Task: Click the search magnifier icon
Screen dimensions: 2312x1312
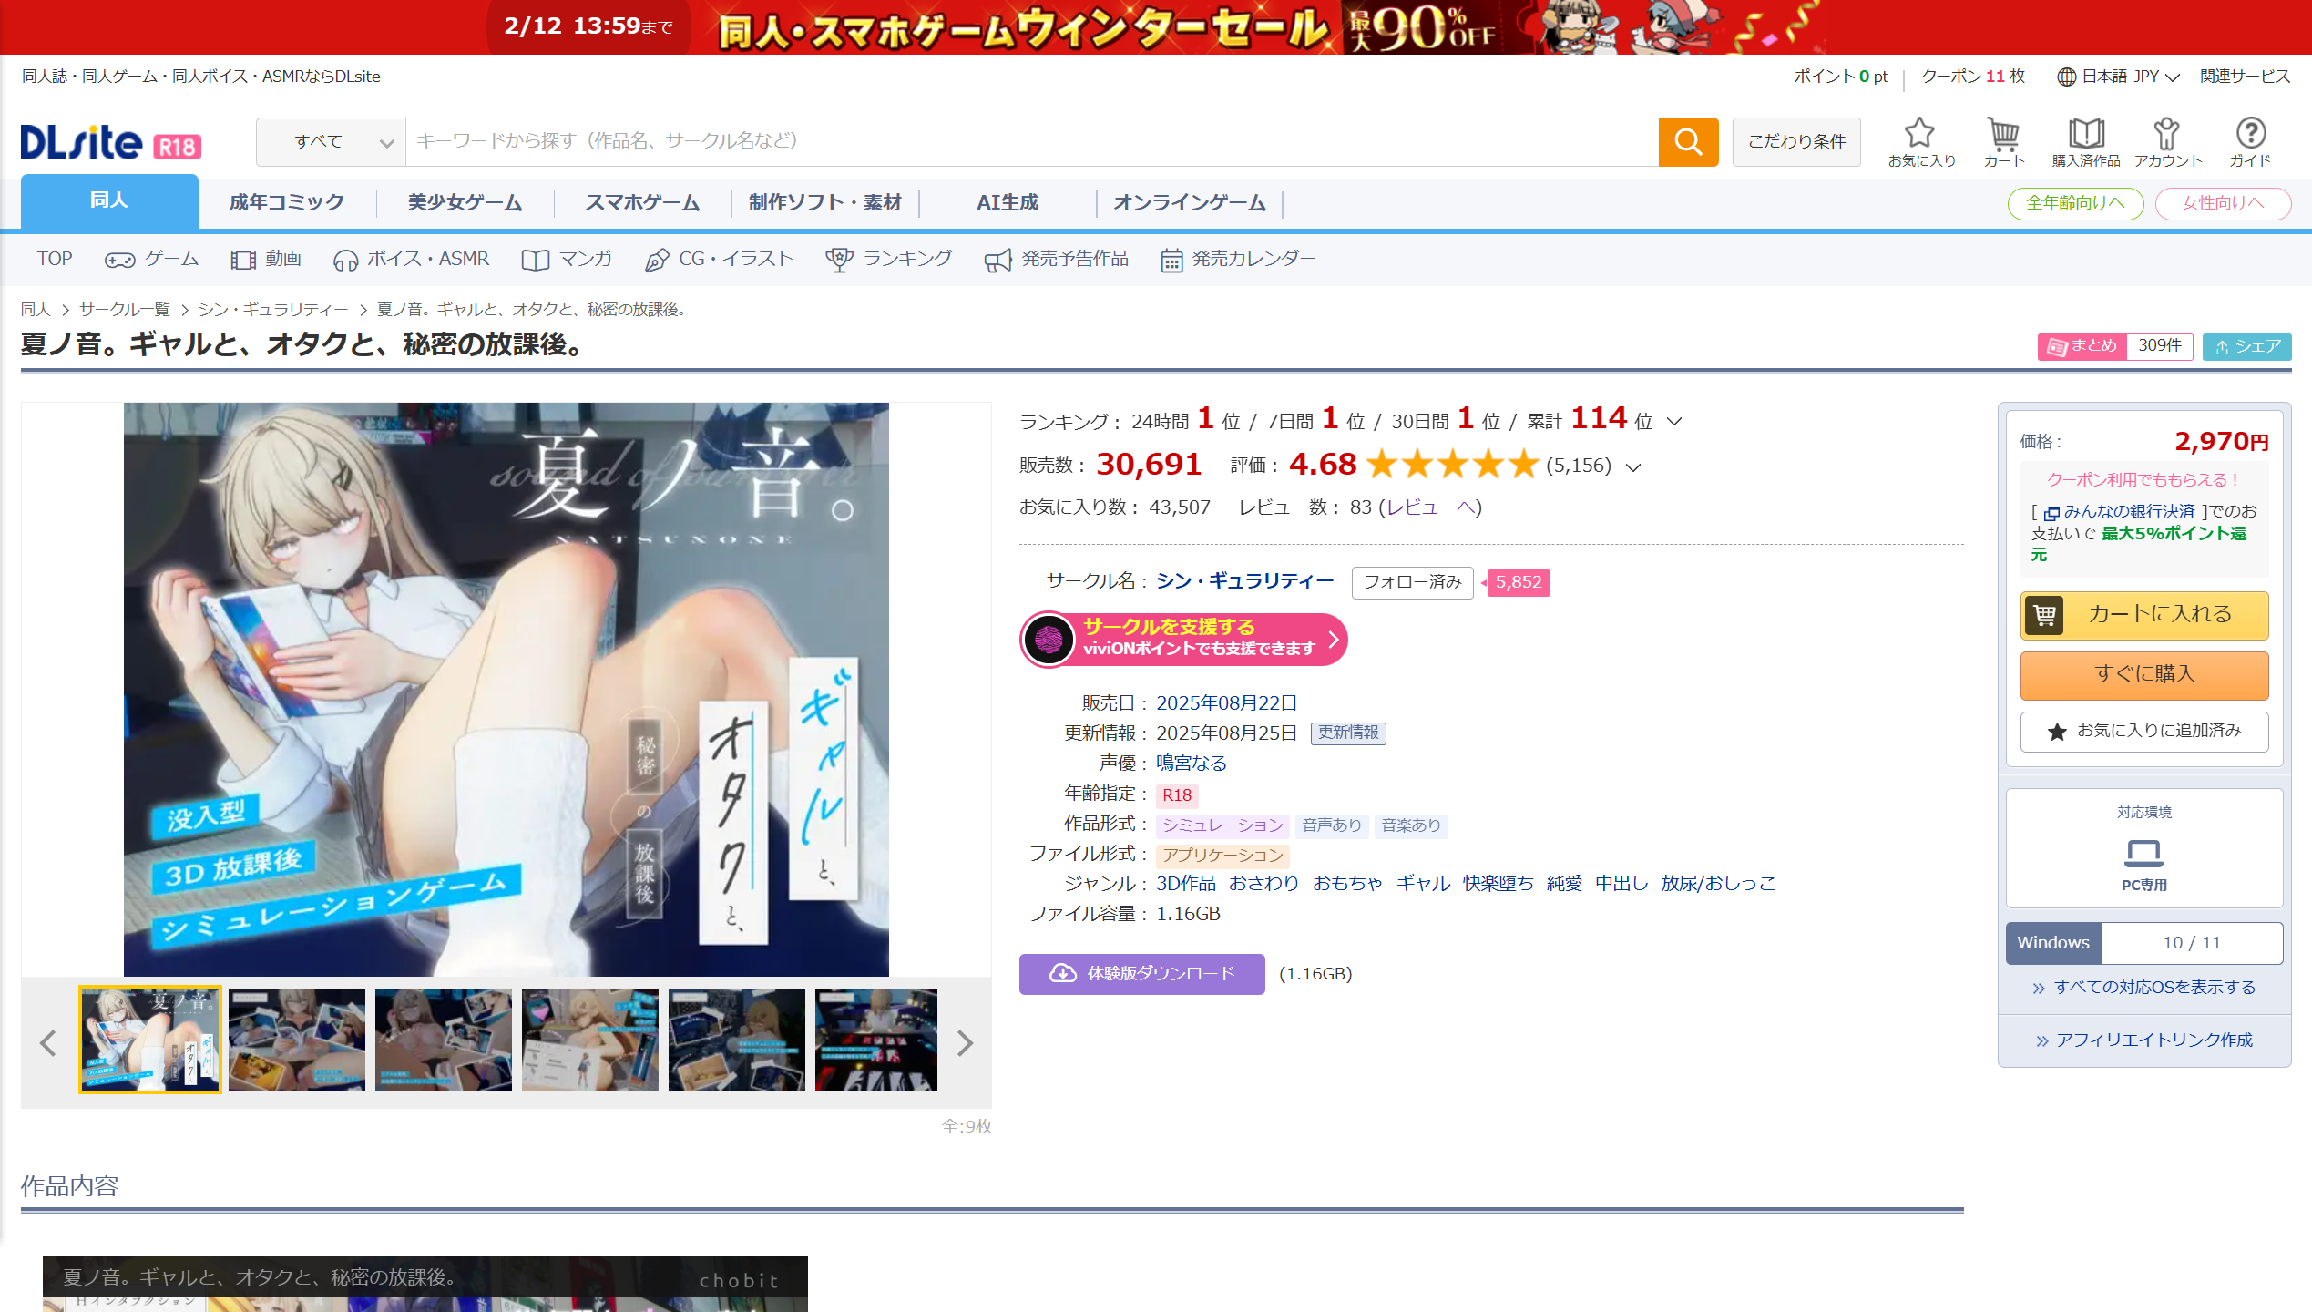Action: pyautogui.click(x=1688, y=141)
